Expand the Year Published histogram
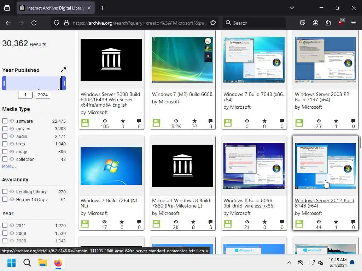This screenshot has height=271, width=362. pos(63,70)
